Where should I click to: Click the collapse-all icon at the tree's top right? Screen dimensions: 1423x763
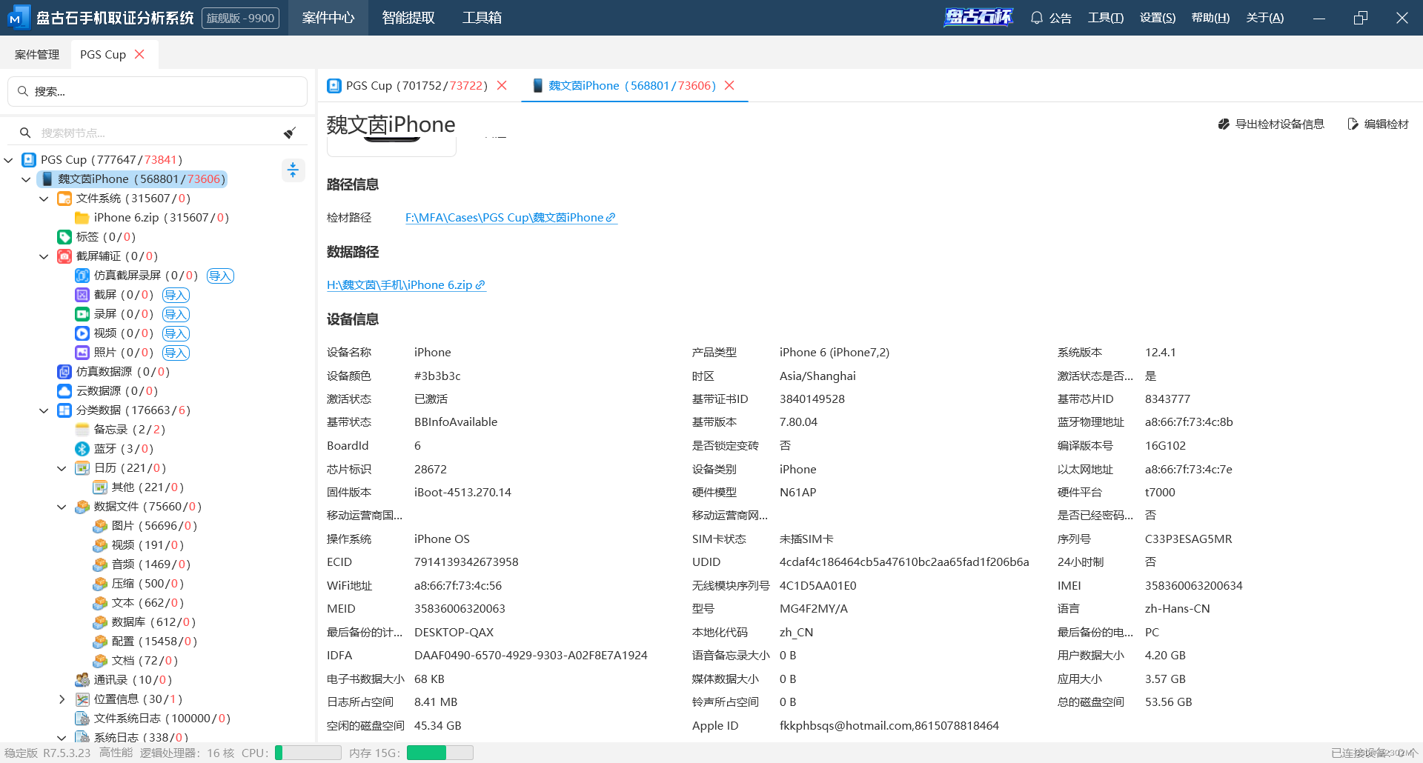(x=293, y=170)
